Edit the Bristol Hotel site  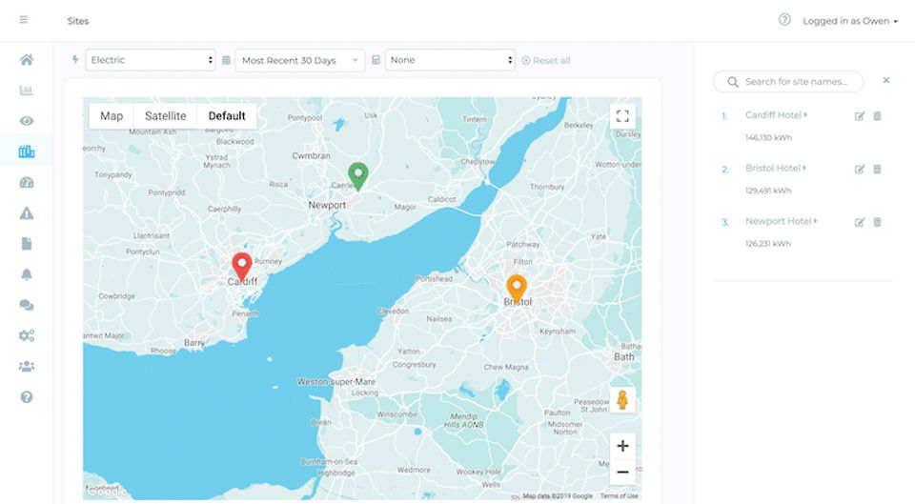859,170
